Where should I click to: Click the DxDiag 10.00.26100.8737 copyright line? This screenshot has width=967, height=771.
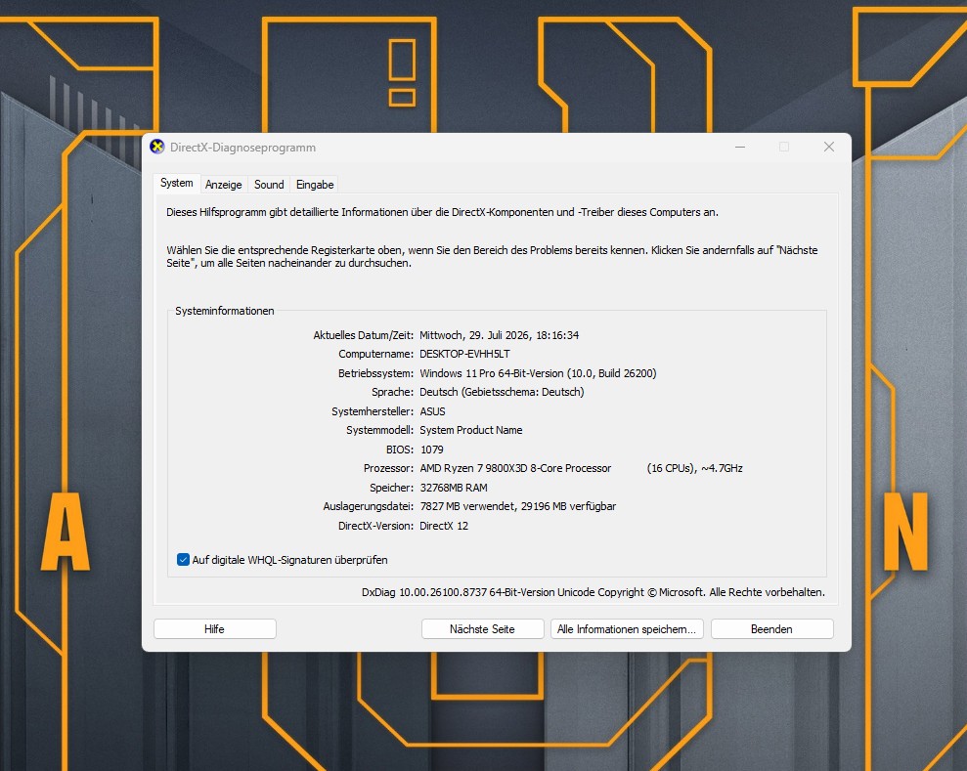593,592
